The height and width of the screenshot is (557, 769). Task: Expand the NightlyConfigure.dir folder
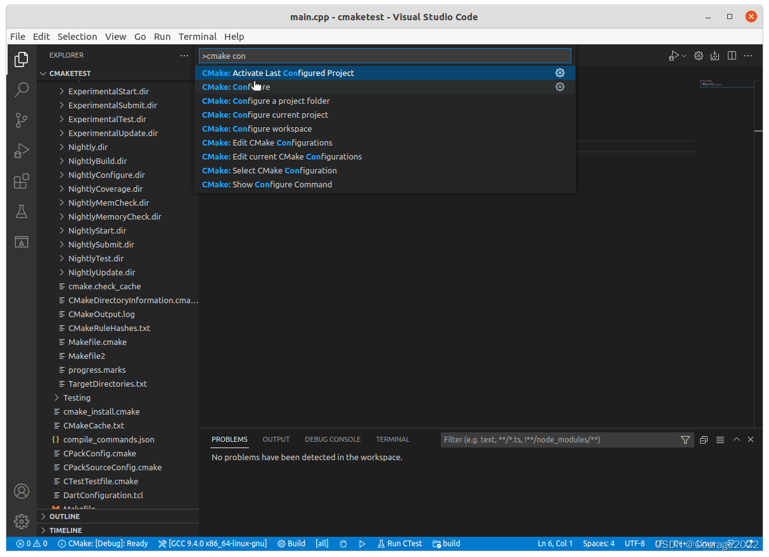pyautogui.click(x=118, y=175)
